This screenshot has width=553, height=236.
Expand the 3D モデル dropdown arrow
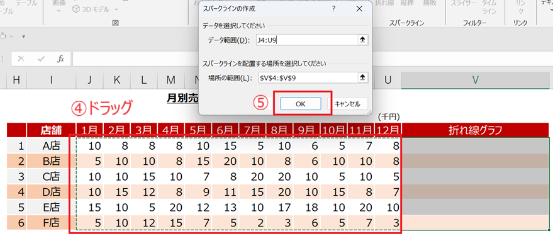click(116, 9)
